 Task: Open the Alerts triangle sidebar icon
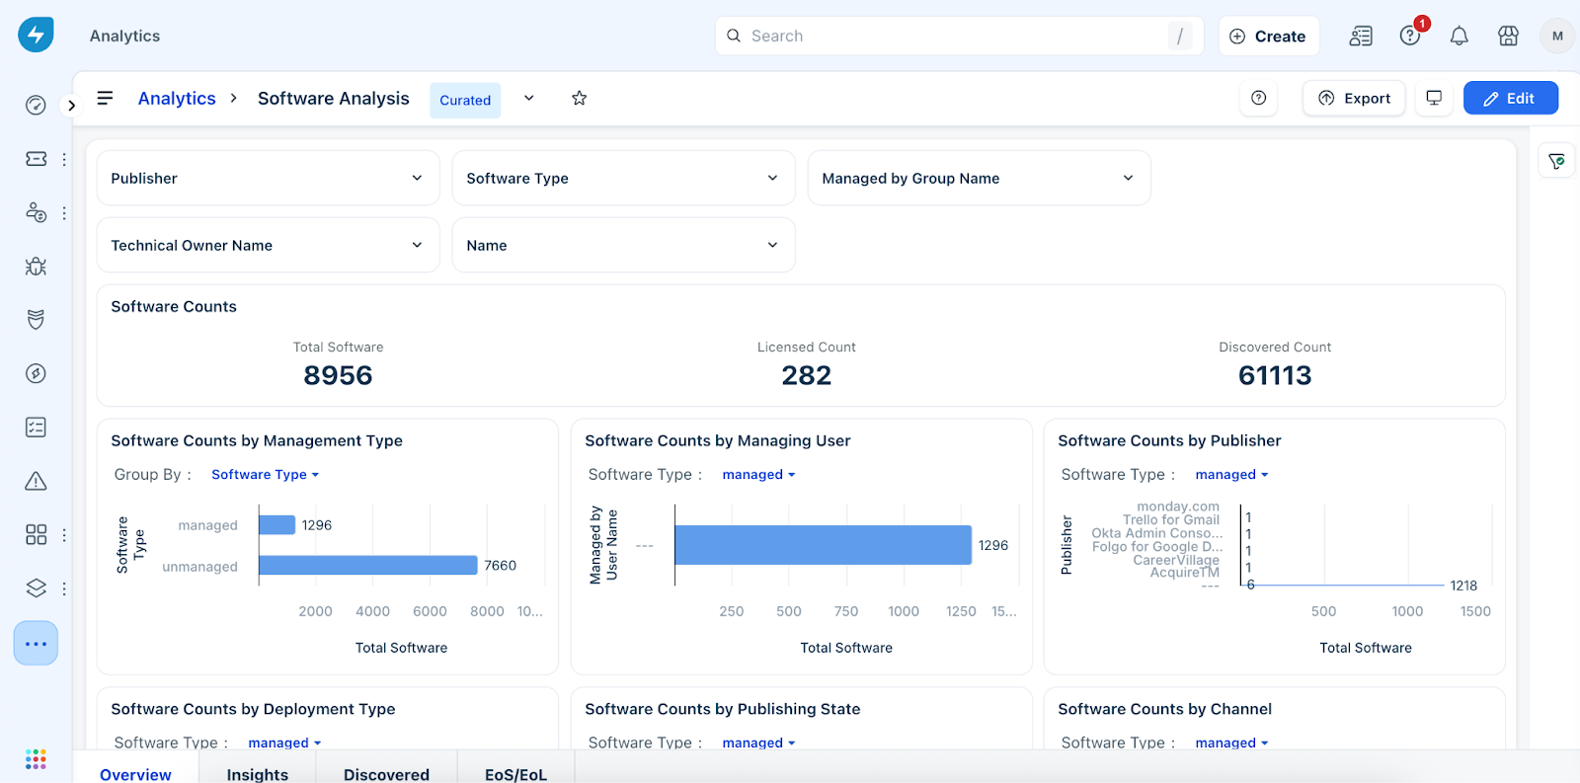36,481
